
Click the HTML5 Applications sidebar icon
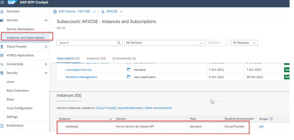point(2,55)
